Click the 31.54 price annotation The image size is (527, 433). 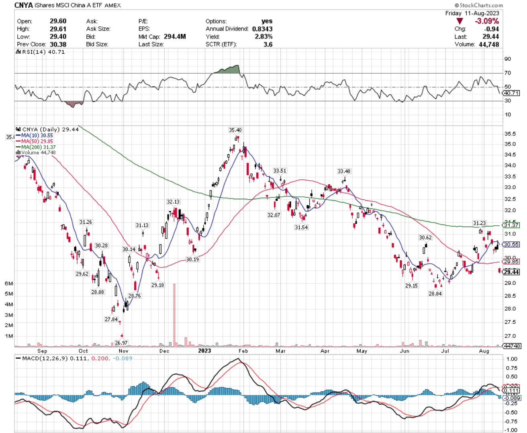coord(301,227)
